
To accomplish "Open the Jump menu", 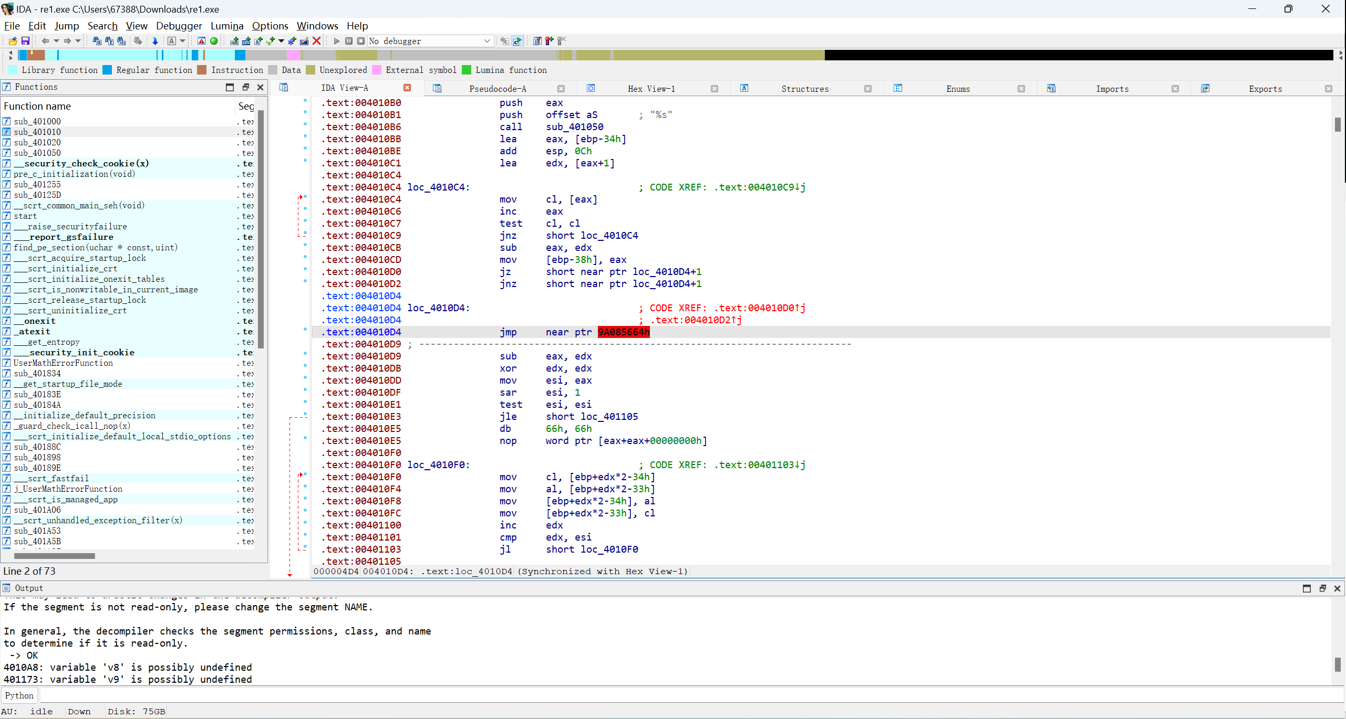I will click(67, 26).
